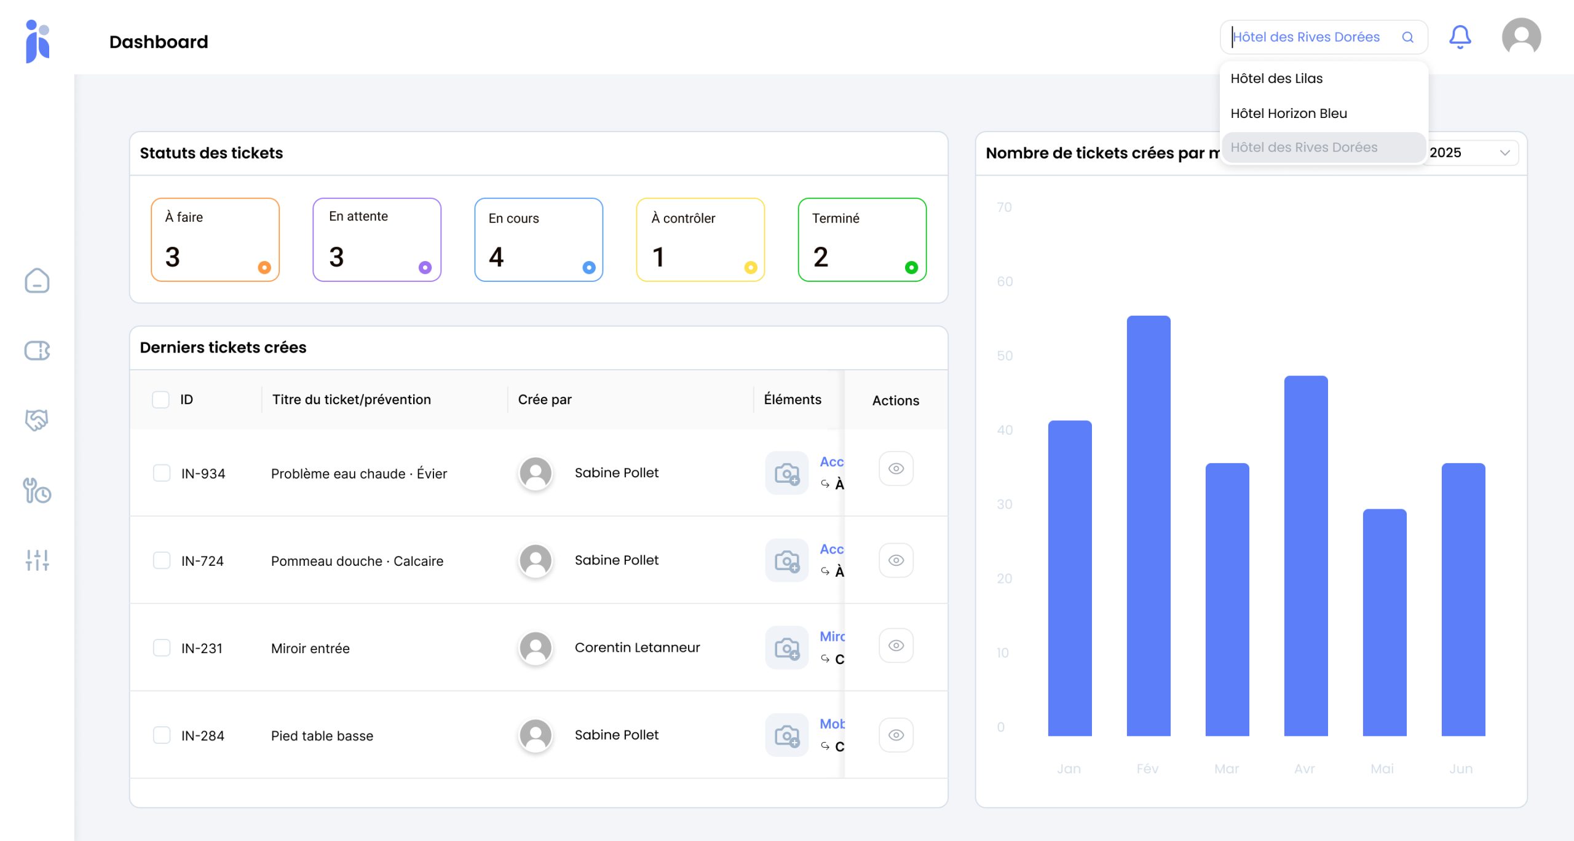
Task: Click the search magnifier icon
Action: [x=1407, y=37]
